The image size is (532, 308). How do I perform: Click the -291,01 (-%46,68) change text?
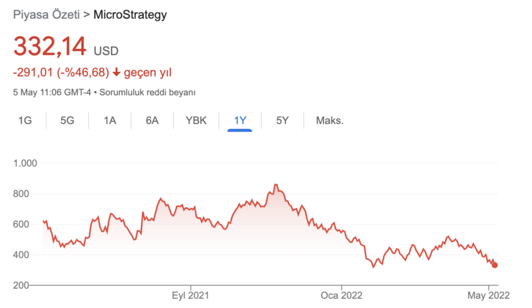pyautogui.click(x=61, y=72)
